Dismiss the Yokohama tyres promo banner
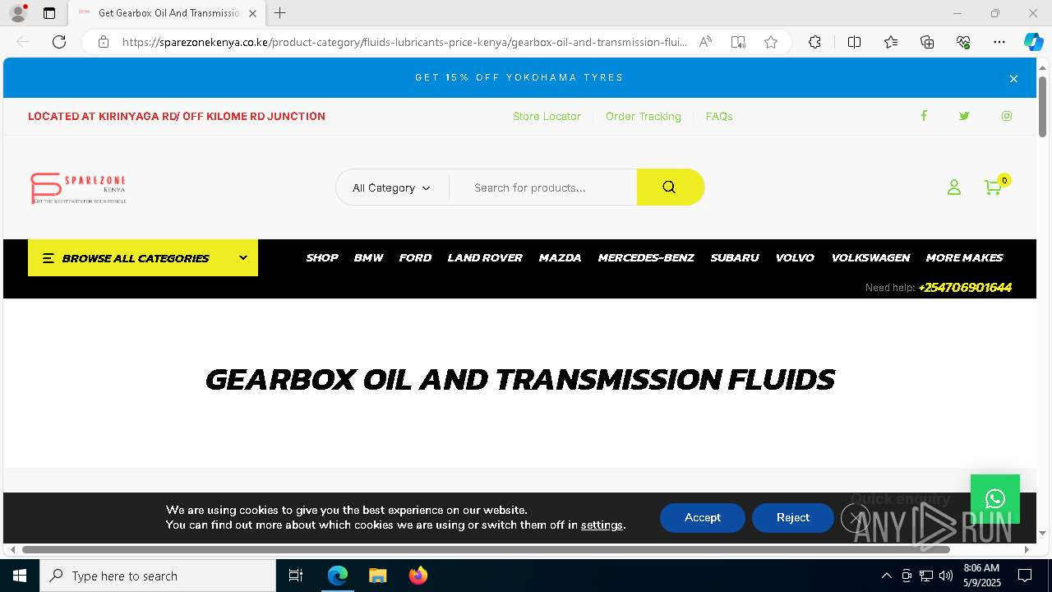The height and width of the screenshot is (592, 1052). pyautogui.click(x=1013, y=78)
